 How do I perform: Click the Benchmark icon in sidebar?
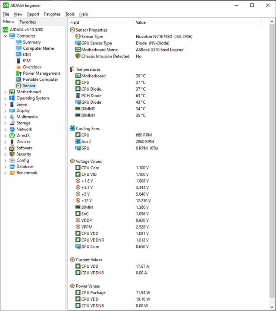pos(12,173)
